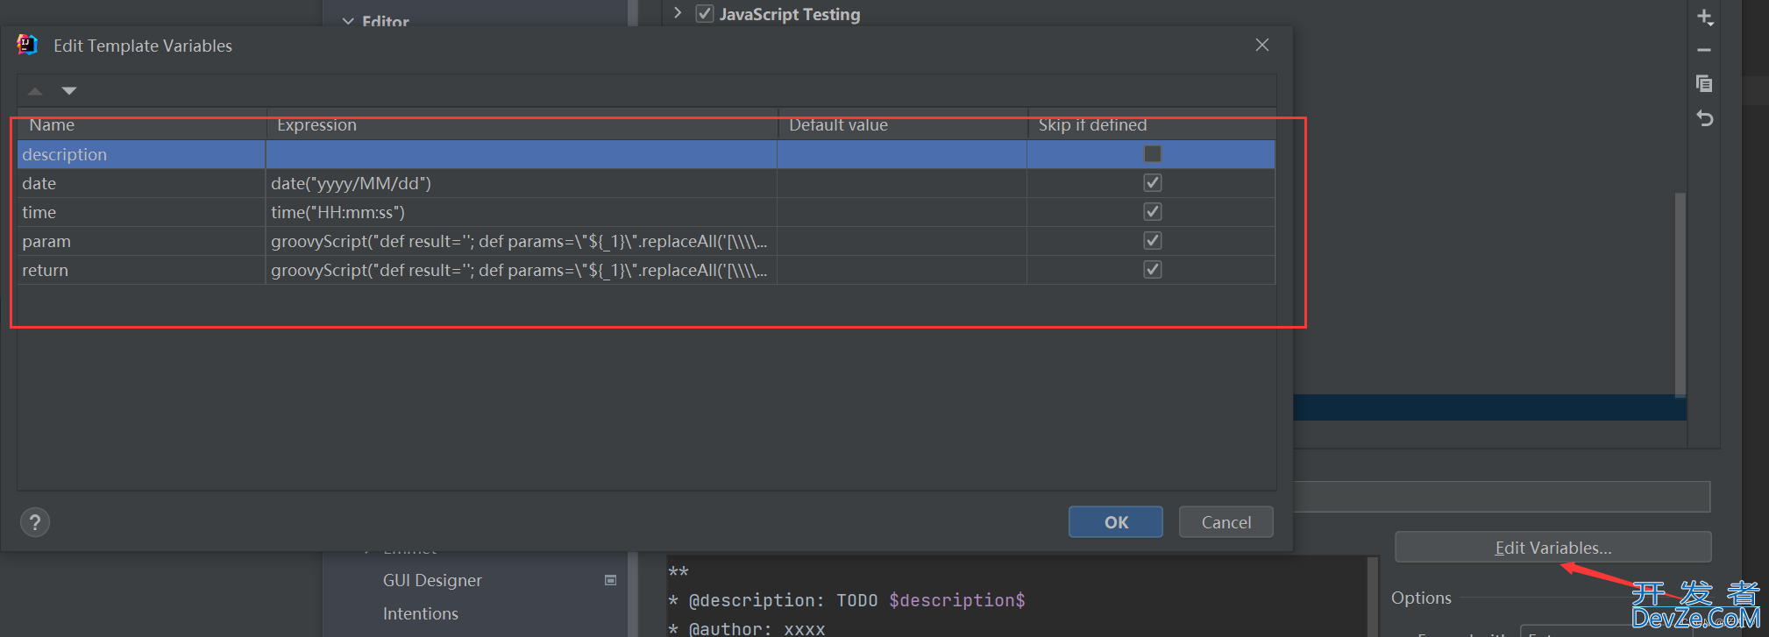Viewport: 1769px width, 637px height.
Task: Open Edit Variables in Settings window
Action: [1553, 548]
